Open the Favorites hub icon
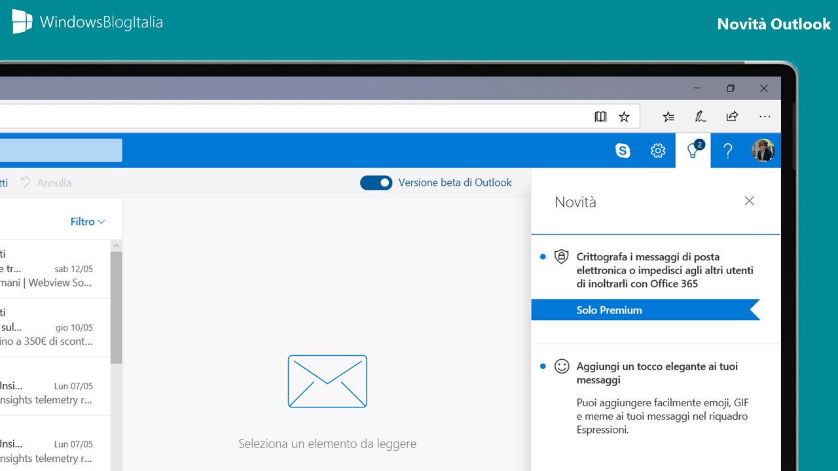 668,116
